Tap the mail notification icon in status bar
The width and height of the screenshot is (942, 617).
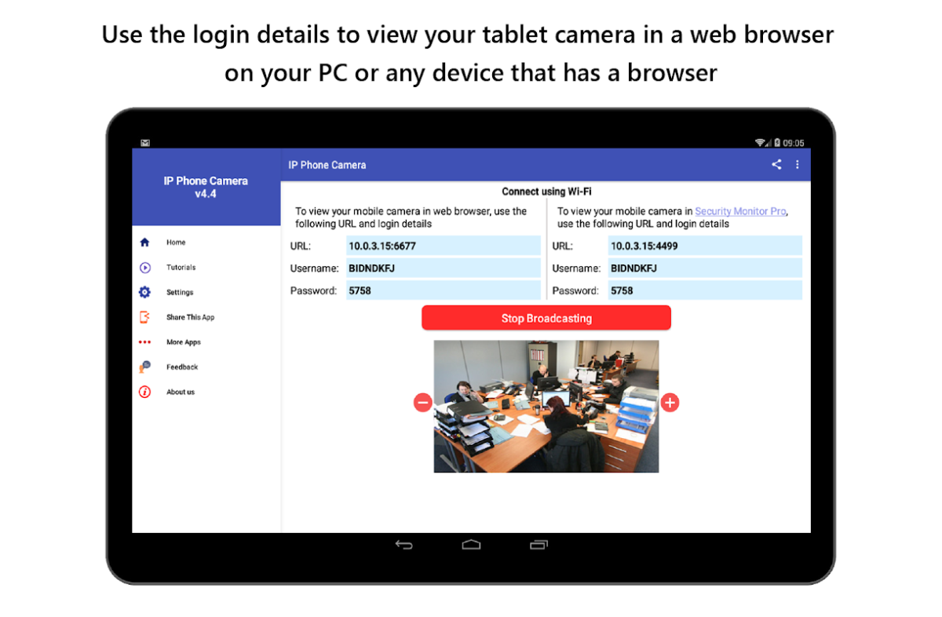pyautogui.click(x=145, y=143)
